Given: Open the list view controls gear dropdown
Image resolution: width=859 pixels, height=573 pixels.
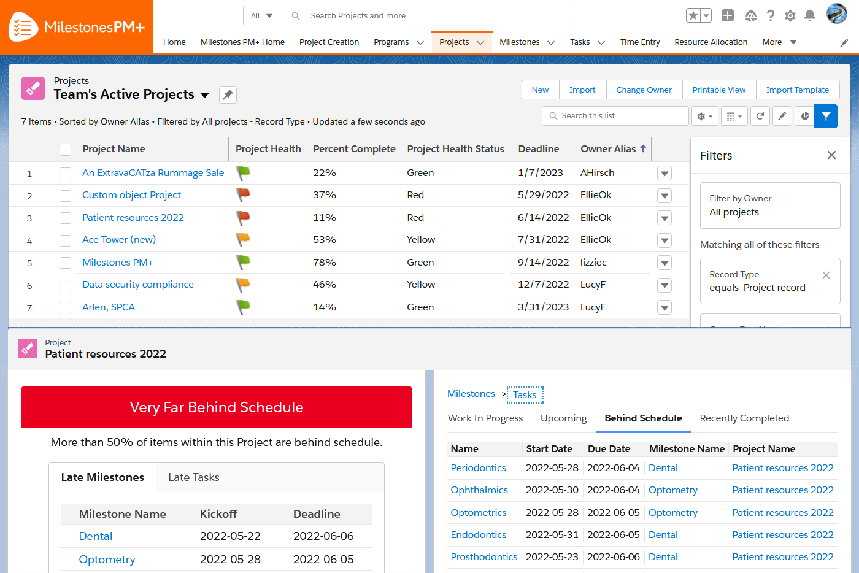Looking at the screenshot, I should coord(704,116).
